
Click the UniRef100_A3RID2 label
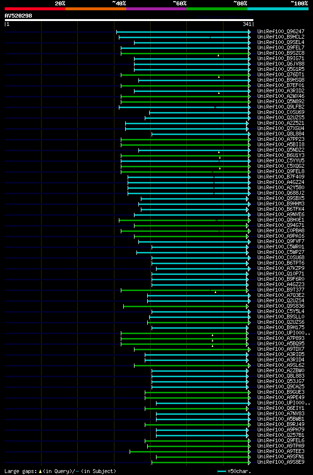coord(281,91)
